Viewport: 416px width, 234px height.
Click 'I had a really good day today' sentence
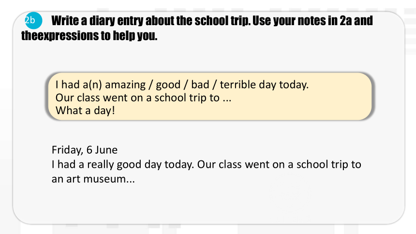(x=123, y=164)
